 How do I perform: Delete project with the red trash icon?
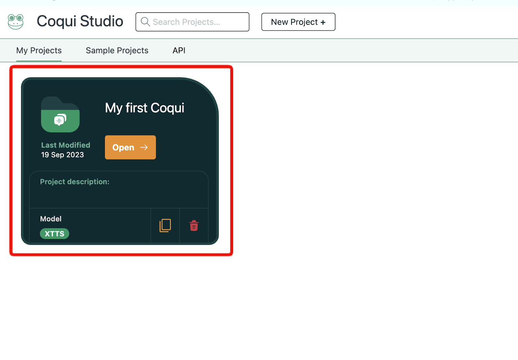pyautogui.click(x=194, y=225)
